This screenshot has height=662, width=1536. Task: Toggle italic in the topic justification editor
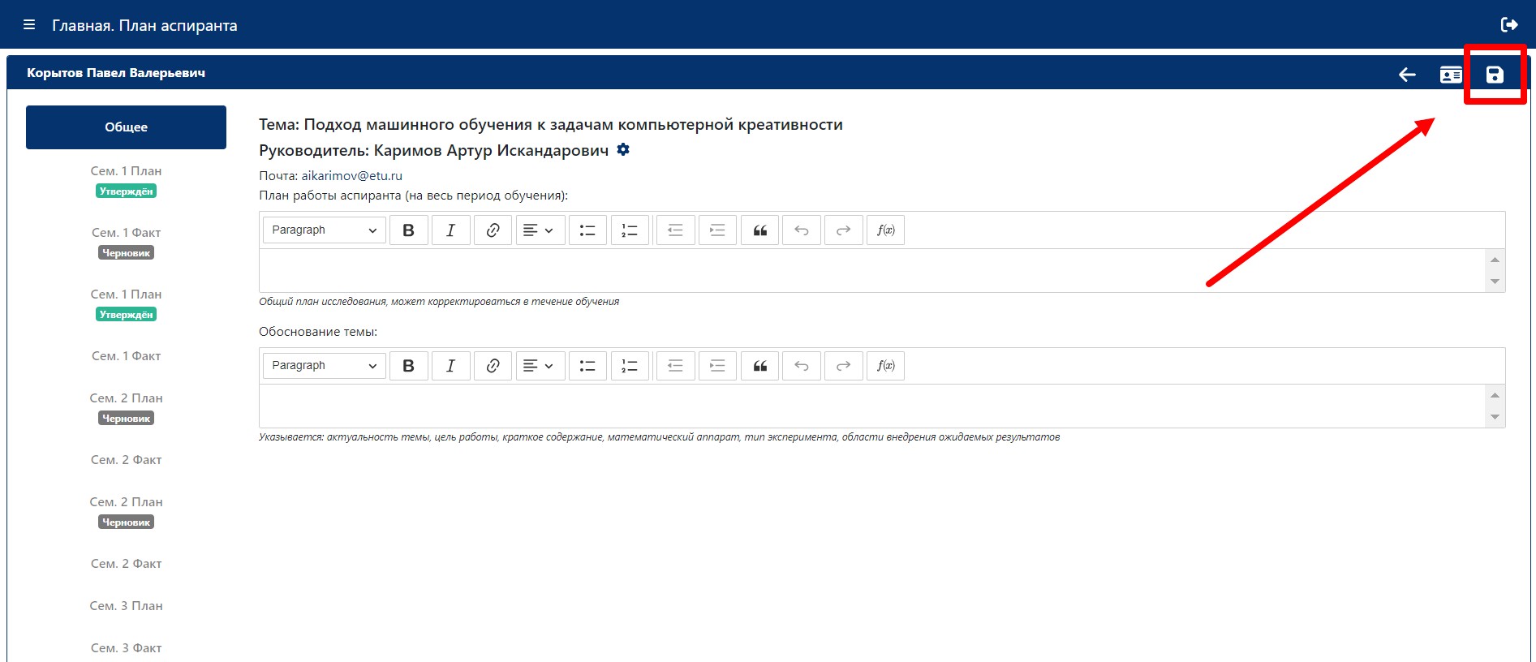coord(451,366)
